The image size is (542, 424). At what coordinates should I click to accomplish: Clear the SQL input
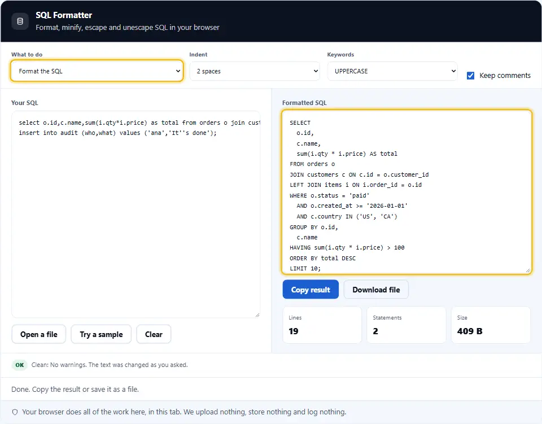(154, 334)
